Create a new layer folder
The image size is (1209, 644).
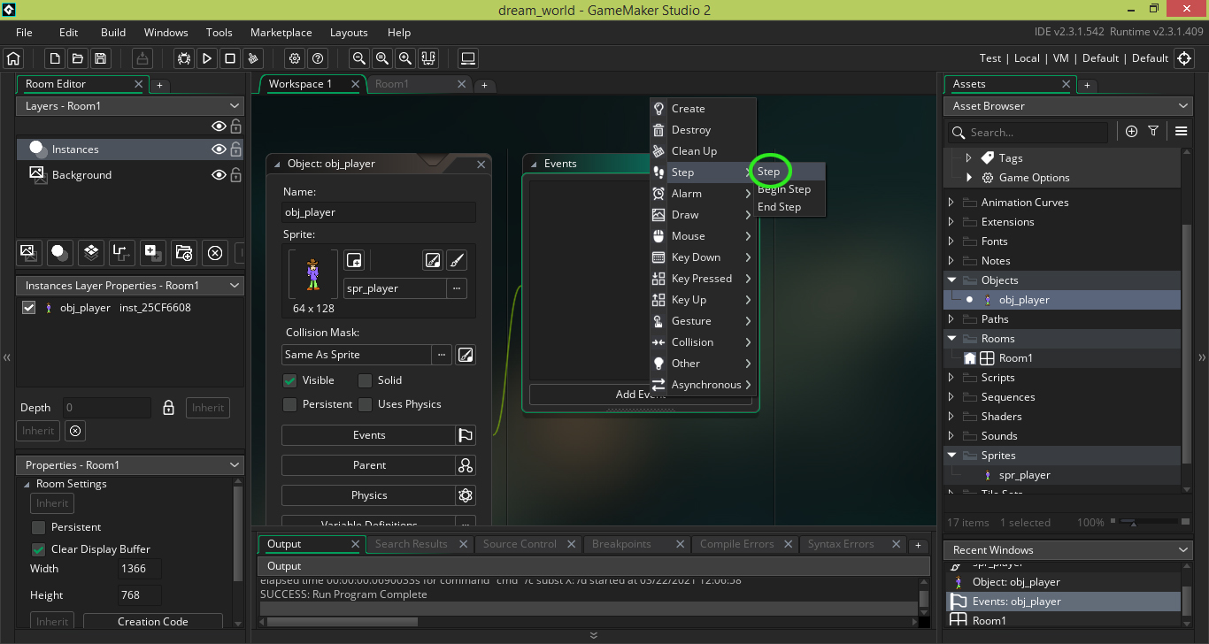point(183,253)
